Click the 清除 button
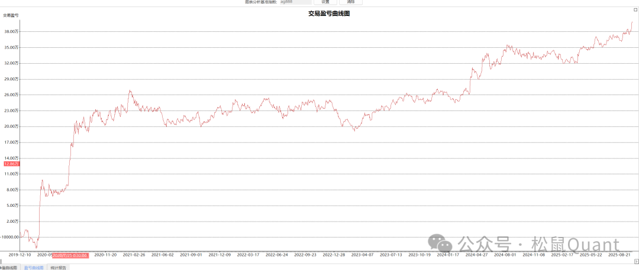This screenshot has width=639, height=270. pyautogui.click(x=350, y=2)
